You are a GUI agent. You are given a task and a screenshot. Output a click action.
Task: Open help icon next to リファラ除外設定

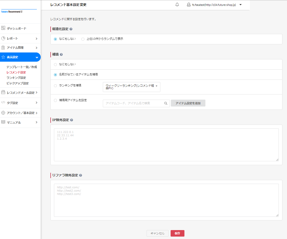(81, 175)
